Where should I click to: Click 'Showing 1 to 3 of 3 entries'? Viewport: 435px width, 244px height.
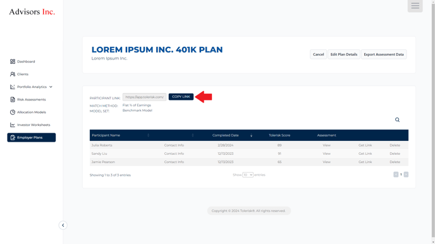coord(110,175)
